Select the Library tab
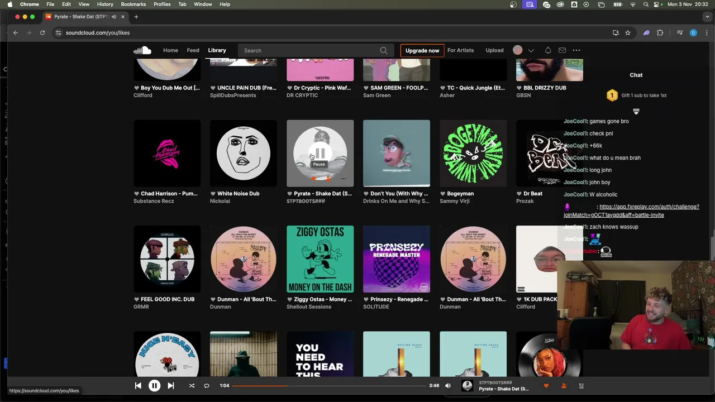The width and height of the screenshot is (715, 402). 217,50
